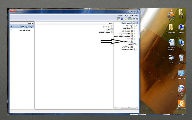192x120 pixels.
Task: Click tree pane horizontal scrollbar left arrow
Action: coord(115,108)
